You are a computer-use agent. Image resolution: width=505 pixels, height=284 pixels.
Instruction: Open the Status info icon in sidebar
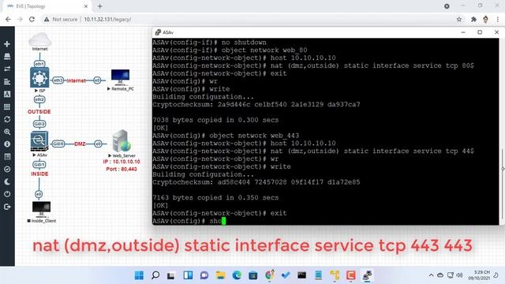click(7, 144)
